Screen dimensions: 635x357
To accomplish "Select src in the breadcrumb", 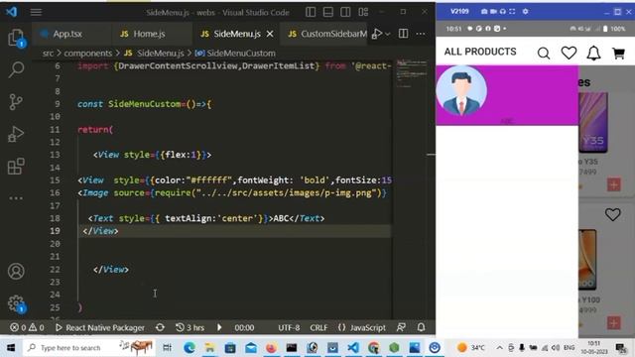I will coord(48,54).
